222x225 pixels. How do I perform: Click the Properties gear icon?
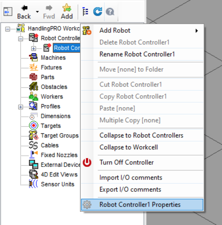(87, 204)
